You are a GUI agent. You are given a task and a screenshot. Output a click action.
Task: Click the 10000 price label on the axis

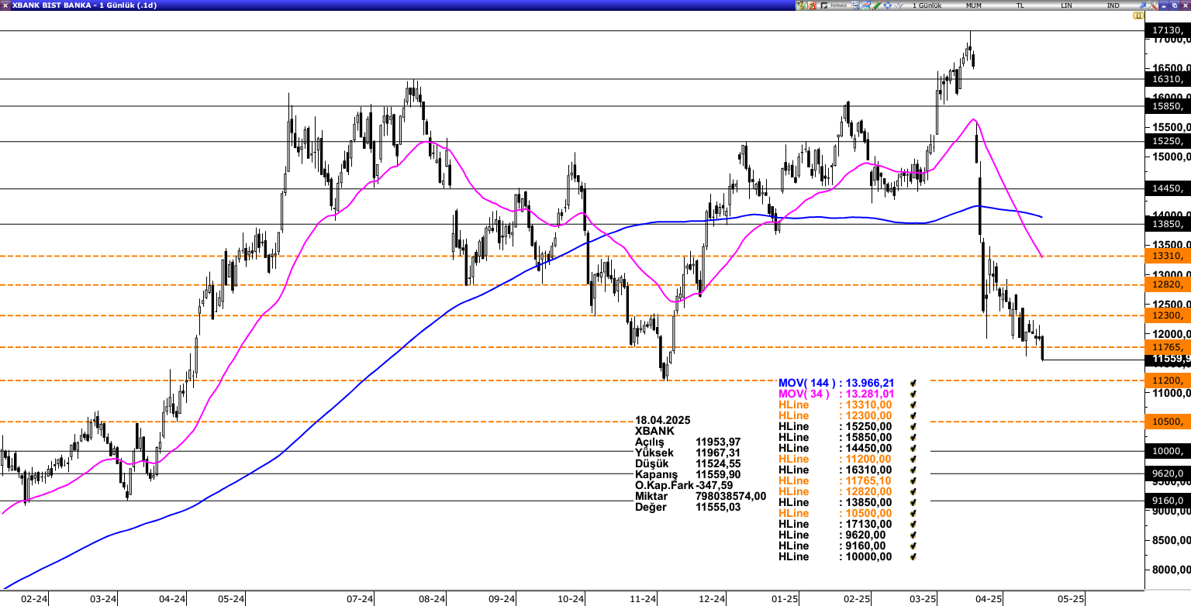1167,451
